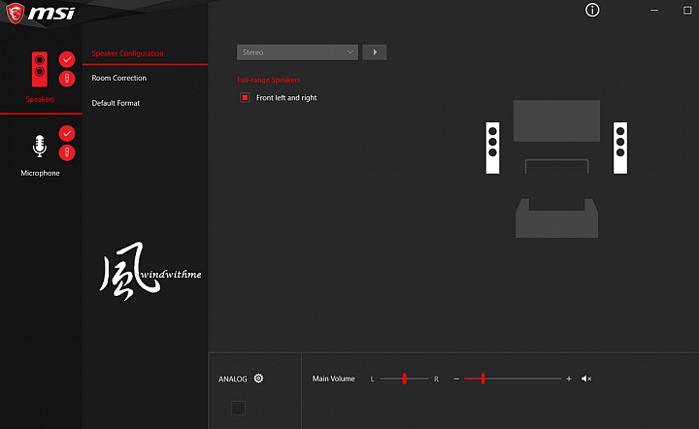This screenshot has height=429, width=699.
Task: Click the main volume slider handle
Action: (x=483, y=379)
